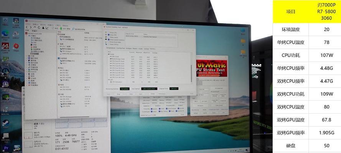Screen dimensions: 341x153
Task: Switch to the Powers tab
Action: point(135,49)
